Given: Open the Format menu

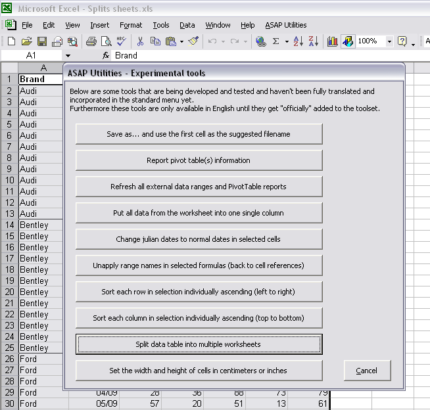Looking at the screenshot, I should (131, 25).
